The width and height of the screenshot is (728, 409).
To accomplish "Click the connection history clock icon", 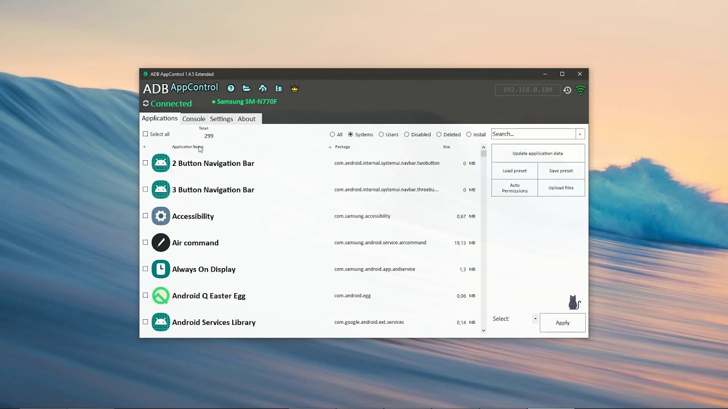I will coord(567,90).
